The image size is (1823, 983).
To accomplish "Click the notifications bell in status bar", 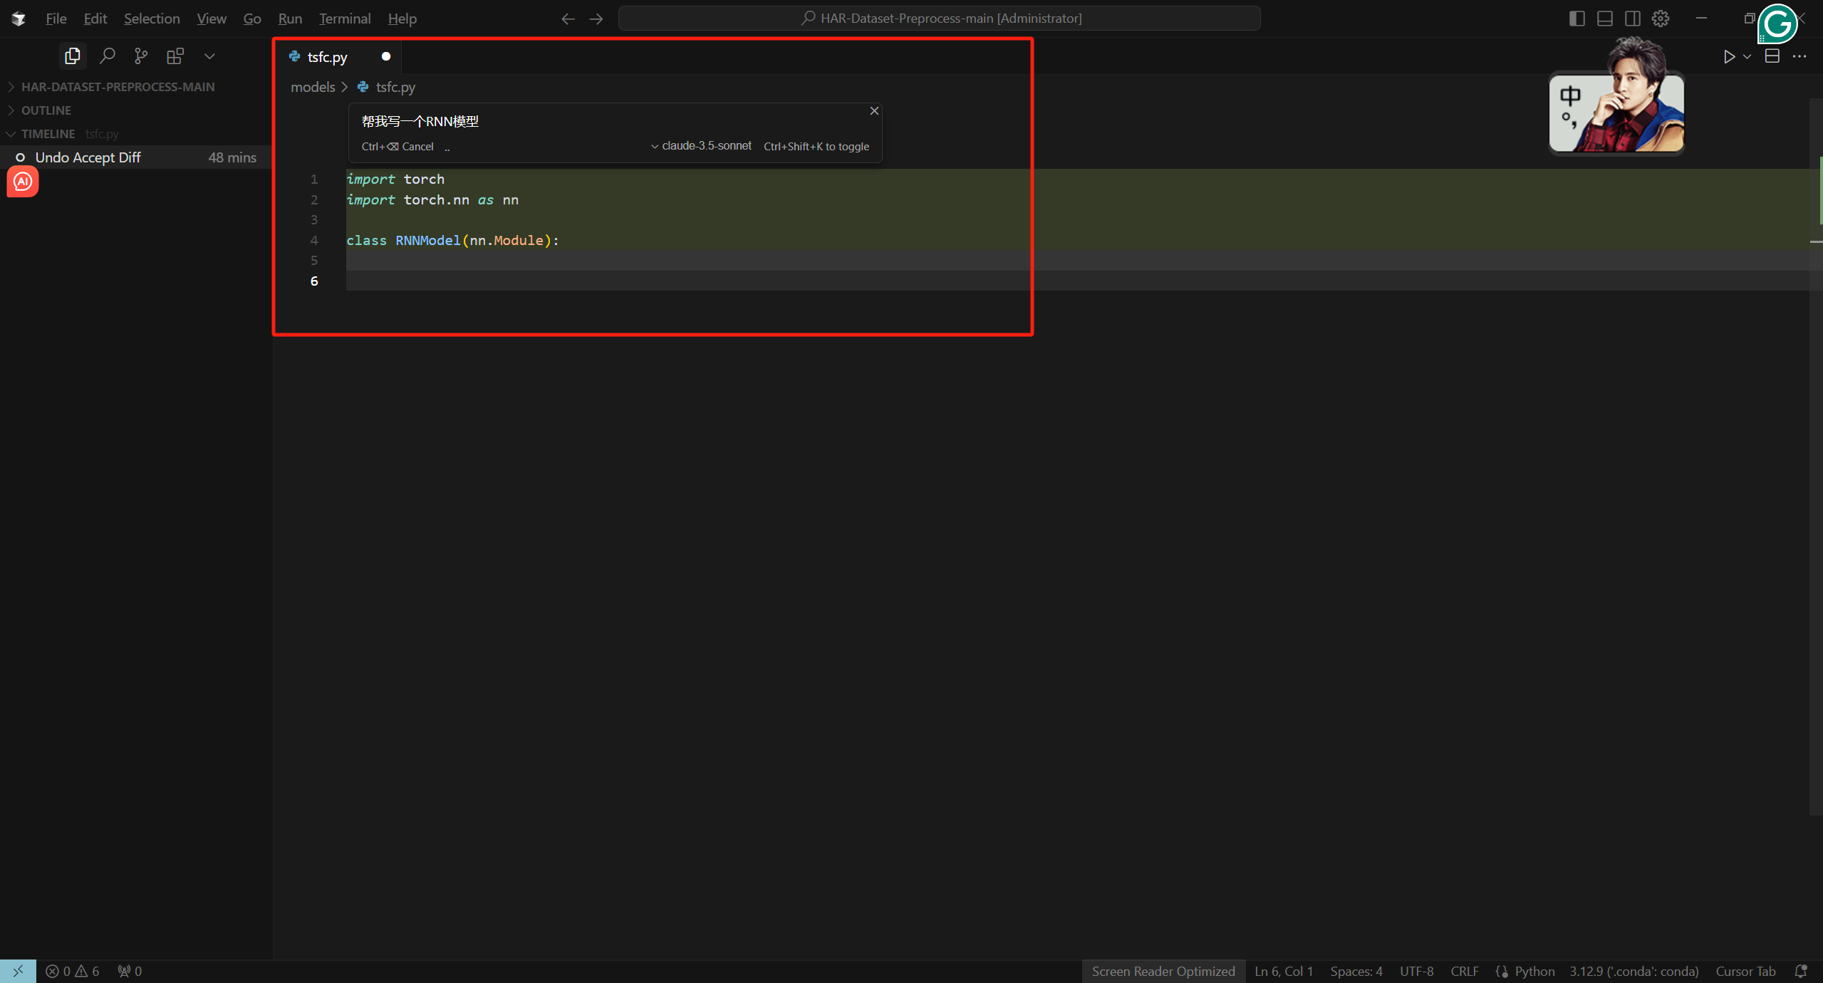I will [x=1801, y=971].
